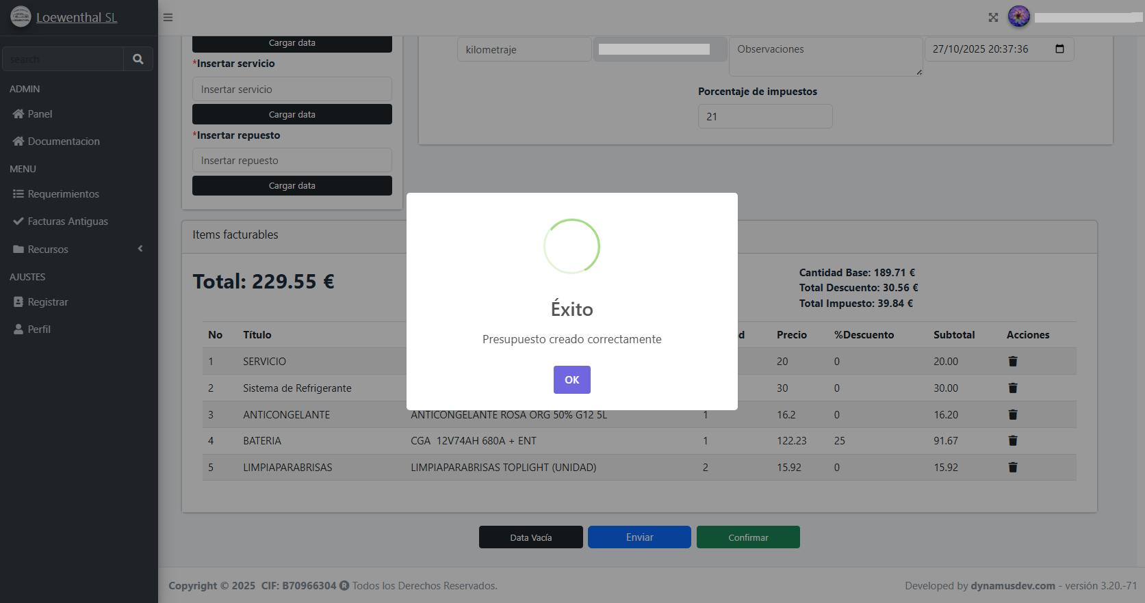Remove LIMPIAPARABRISAS row via trash icon
Image resolution: width=1145 pixels, height=603 pixels.
click(1012, 468)
